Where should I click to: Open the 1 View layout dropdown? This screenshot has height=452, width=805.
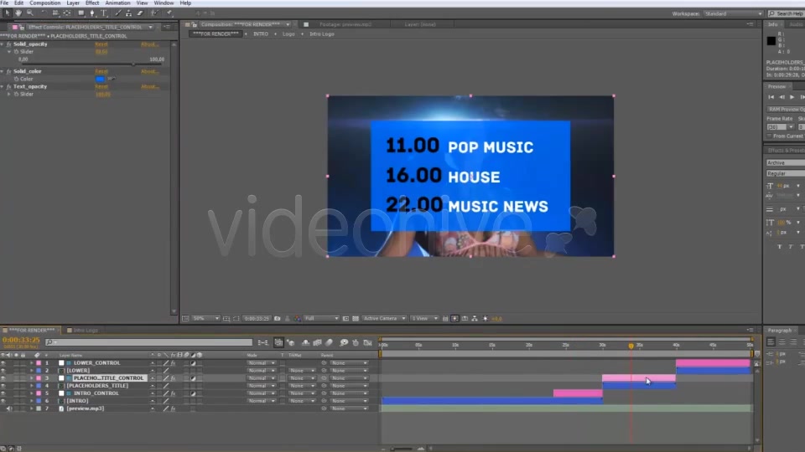[x=424, y=318]
